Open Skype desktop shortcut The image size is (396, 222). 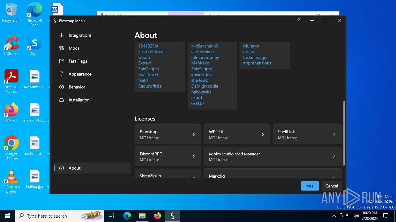point(34,46)
